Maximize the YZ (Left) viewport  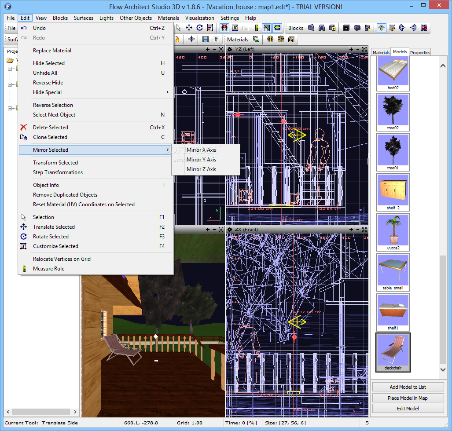click(364, 49)
